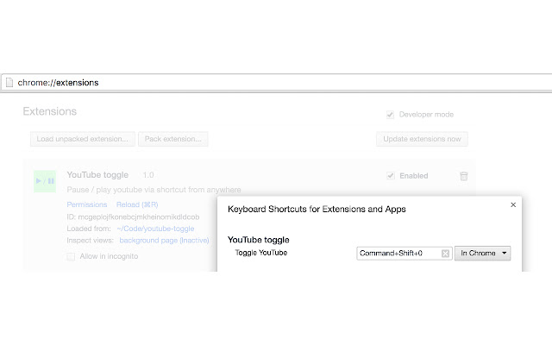Open background page (Inactive) link
Screen dimensions: 552x345
164,241
